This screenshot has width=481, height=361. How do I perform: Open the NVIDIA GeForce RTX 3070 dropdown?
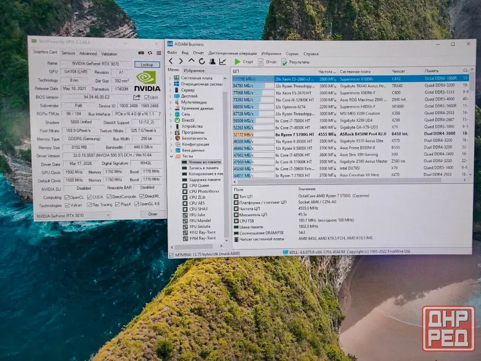[73, 216]
